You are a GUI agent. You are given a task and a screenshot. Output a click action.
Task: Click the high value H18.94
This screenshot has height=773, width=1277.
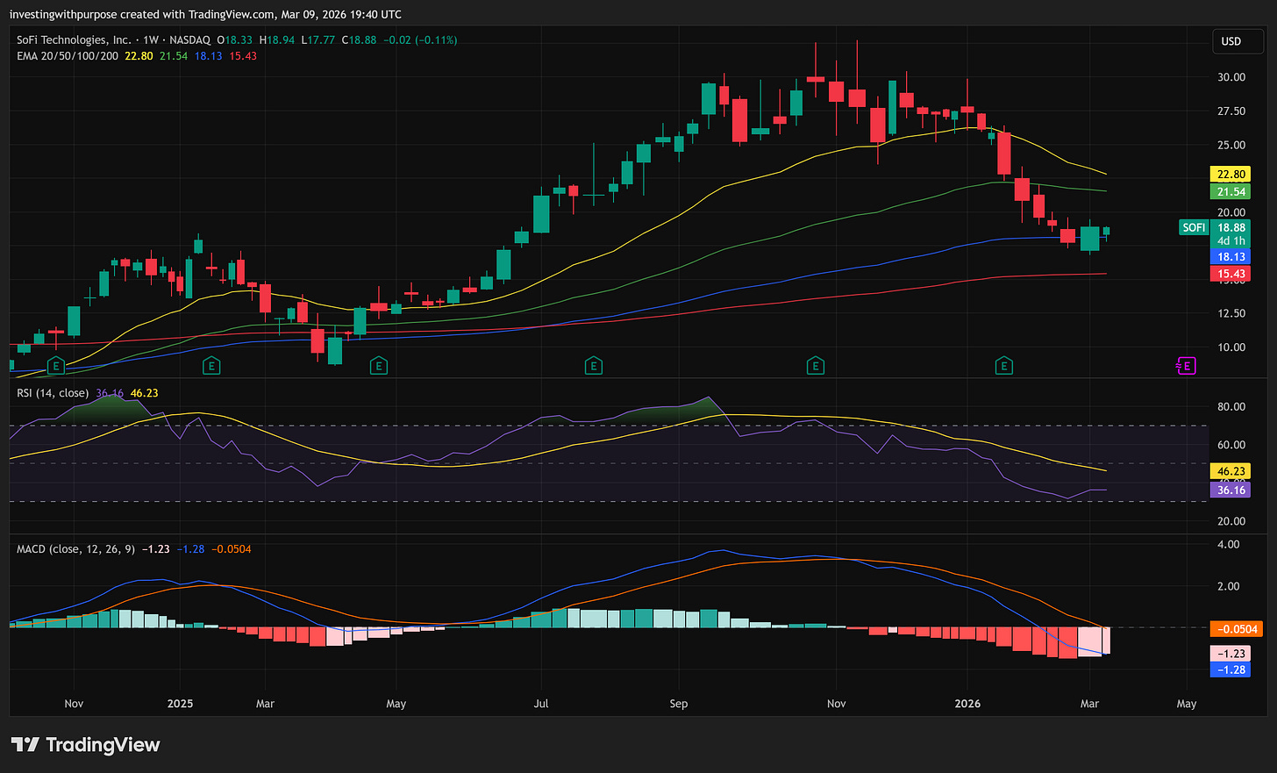(276, 39)
